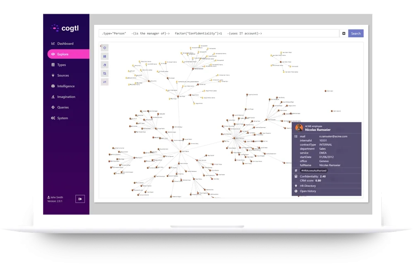Click the eraser icon in graph toolbar
The image size is (414, 268).
(x=105, y=65)
